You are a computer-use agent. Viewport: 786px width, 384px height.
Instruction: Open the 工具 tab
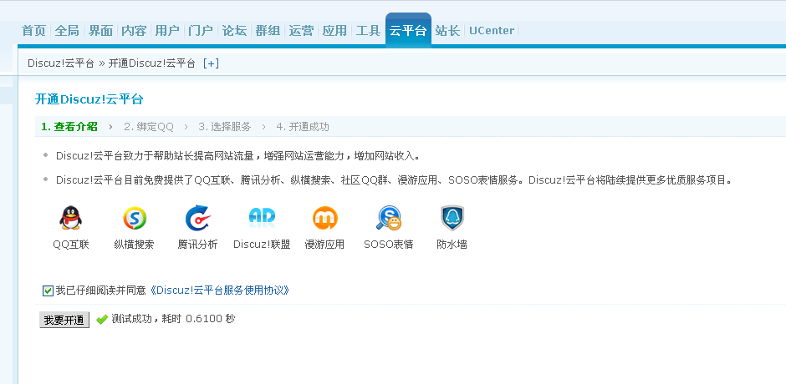click(x=369, y=31)
